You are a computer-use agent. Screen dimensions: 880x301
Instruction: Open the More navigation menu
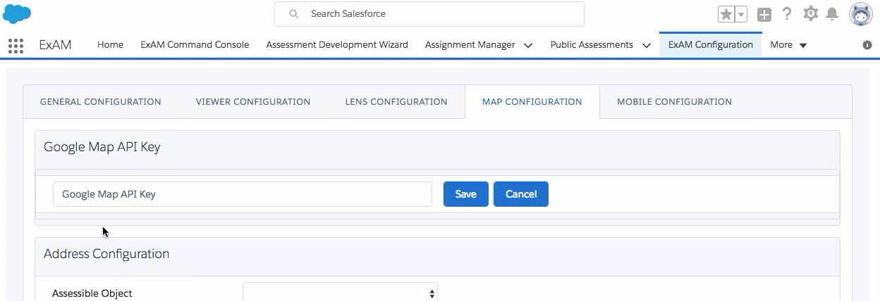coord(788,45)
